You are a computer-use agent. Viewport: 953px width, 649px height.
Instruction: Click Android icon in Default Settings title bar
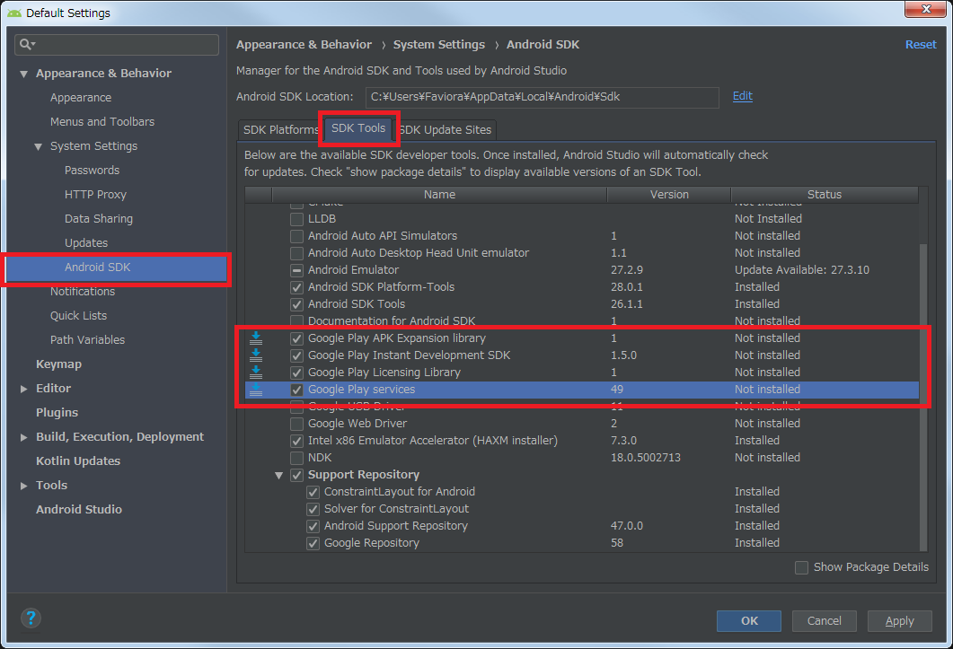(x=14, y=13)
